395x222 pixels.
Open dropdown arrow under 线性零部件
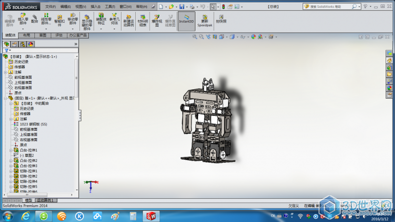(46, 29)
